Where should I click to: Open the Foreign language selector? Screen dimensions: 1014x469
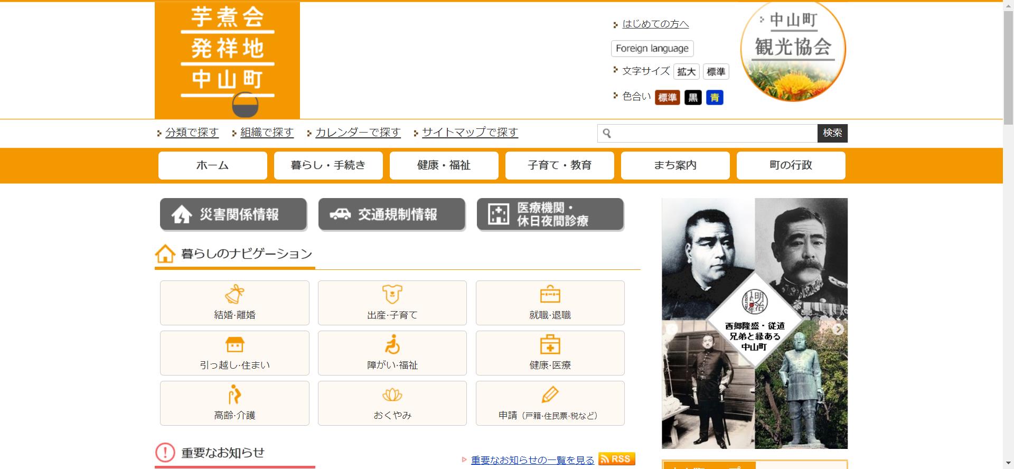[x=652, y=49]
